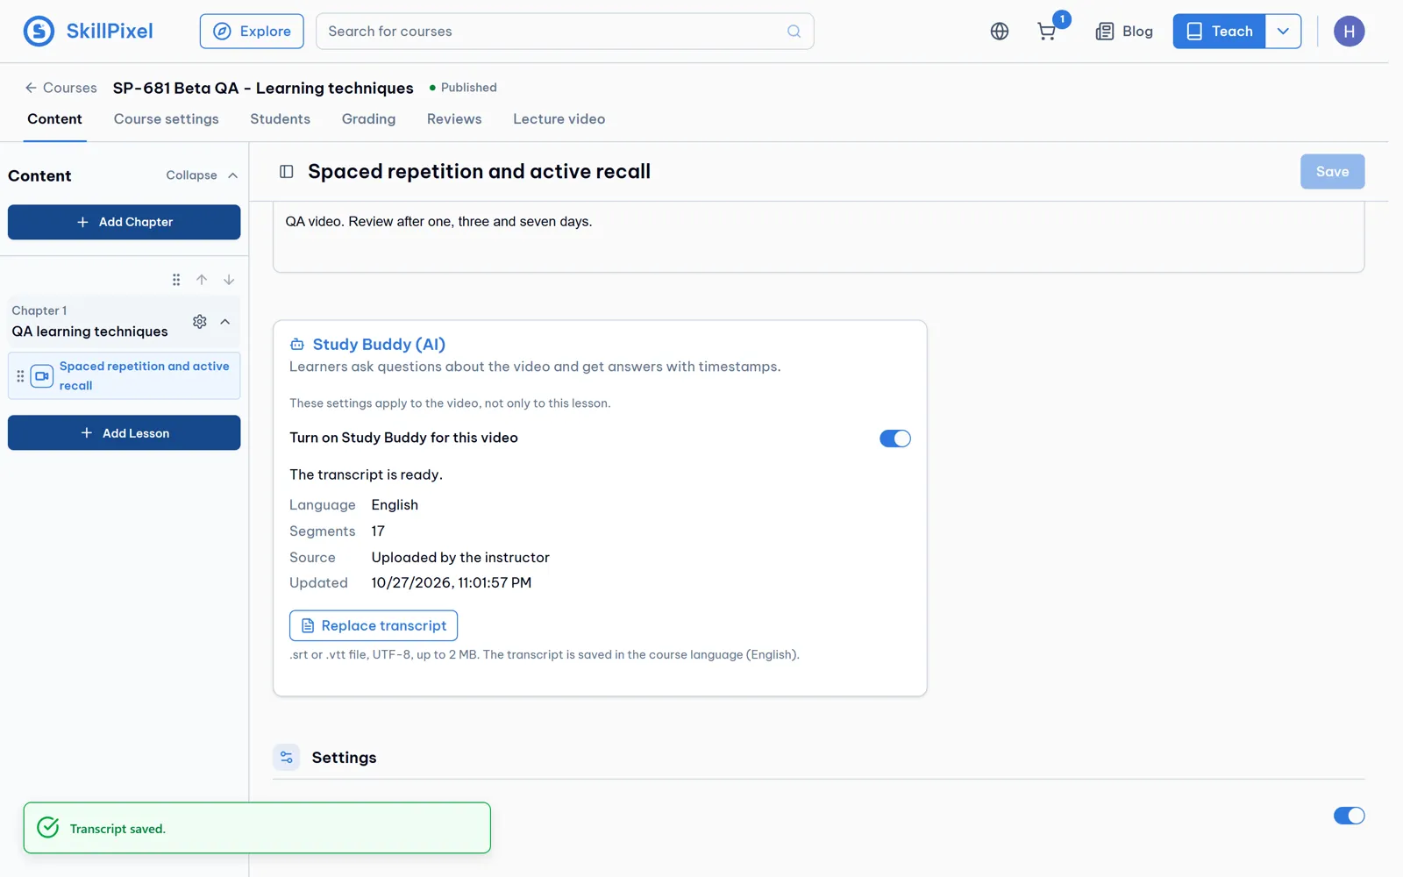This screenshot has width=1403, height=877.
Task: Switch to the Course settings tab
Action: tap(167, 119)
